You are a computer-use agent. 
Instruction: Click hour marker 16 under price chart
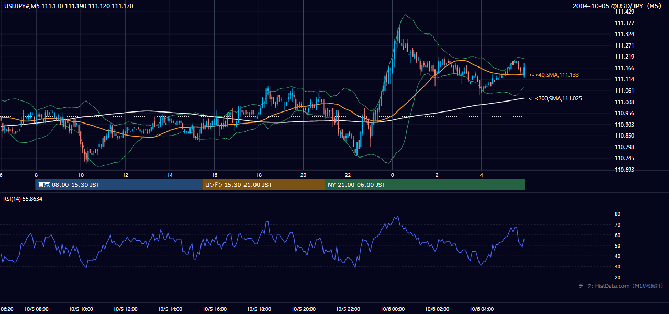[x=214, y=175]
